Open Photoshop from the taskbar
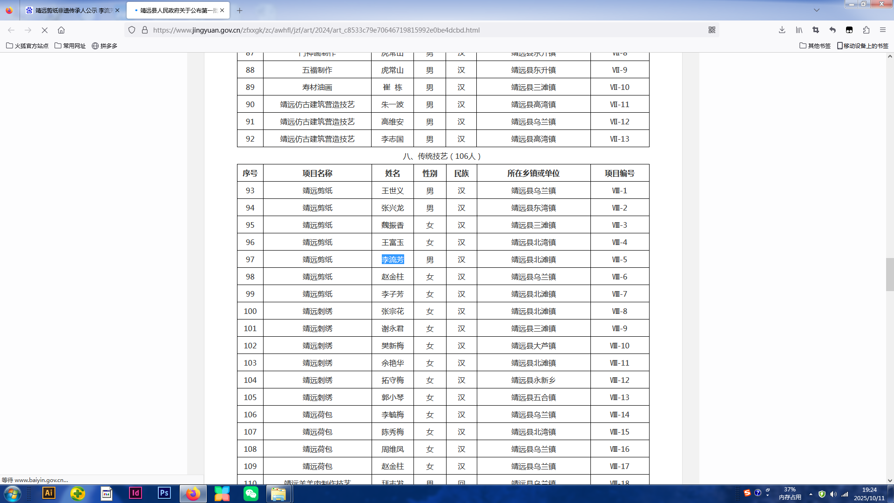 point(164,493)
